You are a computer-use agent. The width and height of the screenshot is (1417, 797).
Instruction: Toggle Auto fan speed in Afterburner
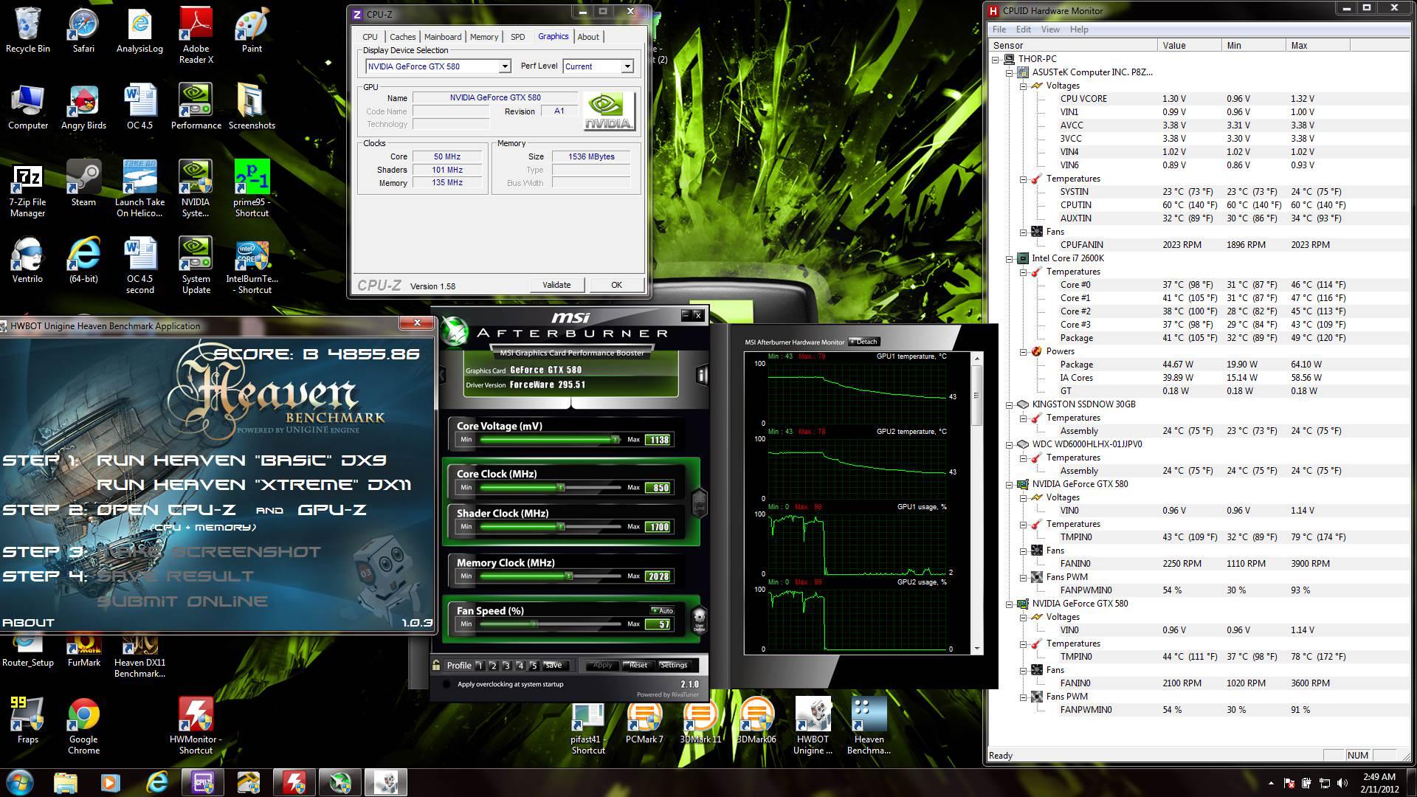pyautogui.click(x=662, y=610)
